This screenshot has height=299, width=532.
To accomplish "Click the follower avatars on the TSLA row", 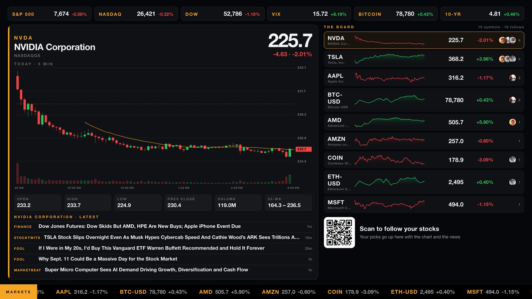I will [507, 59].
